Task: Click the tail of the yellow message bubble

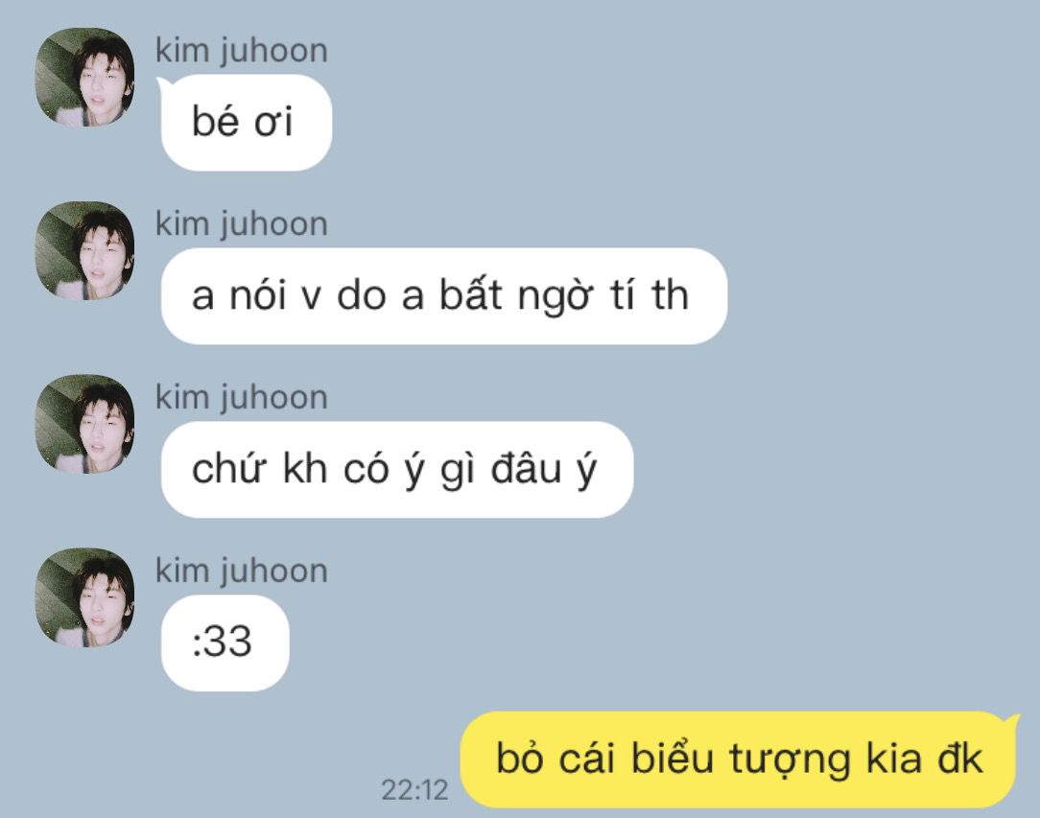Action: point(1011,721)
